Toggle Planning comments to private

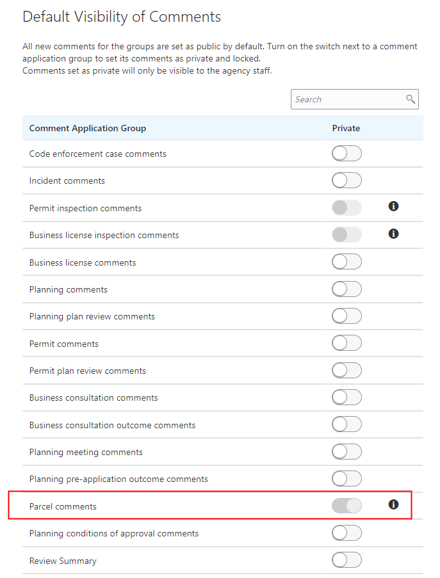pyautogui.click(x=346, y=289)
